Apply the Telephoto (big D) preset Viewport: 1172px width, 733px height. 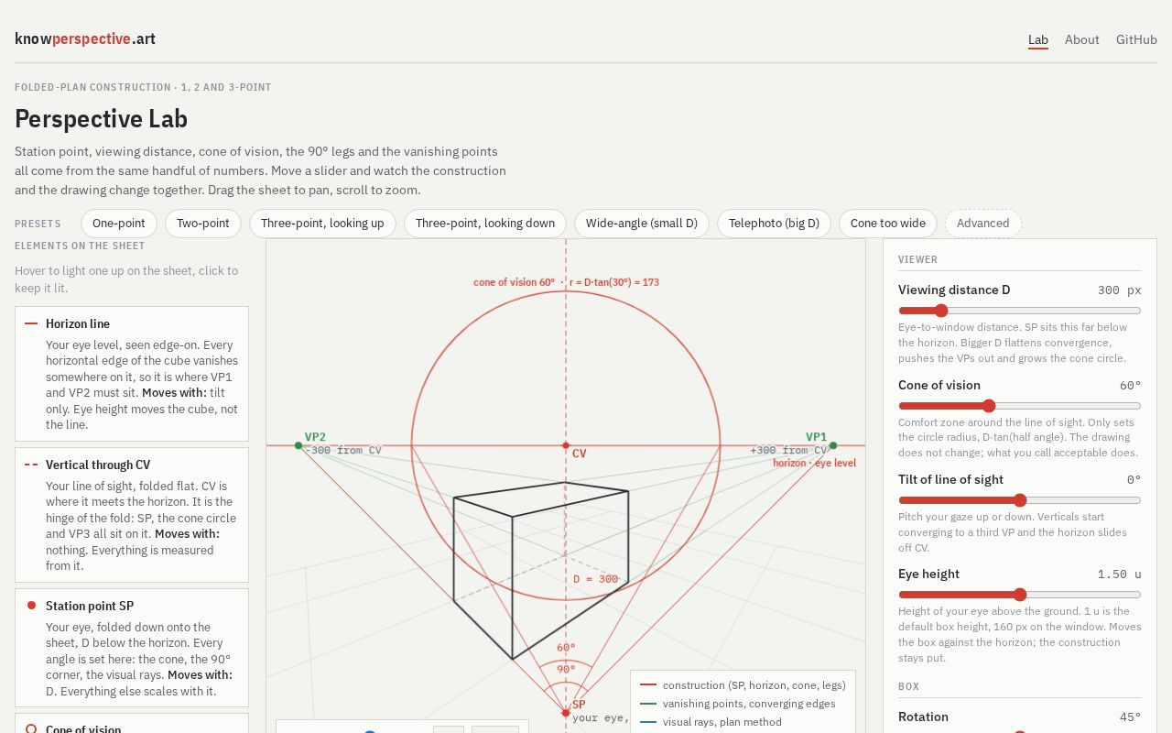774,224
